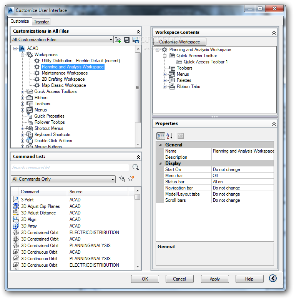Collapse the Properties panel
Screen dimensions: 294x299
click(x=274, y=124)
